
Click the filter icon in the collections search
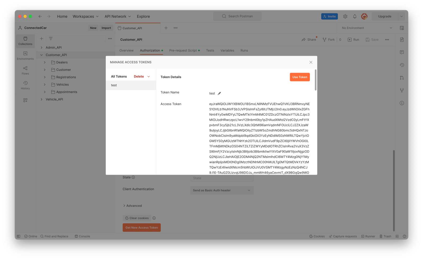[51, 39]
